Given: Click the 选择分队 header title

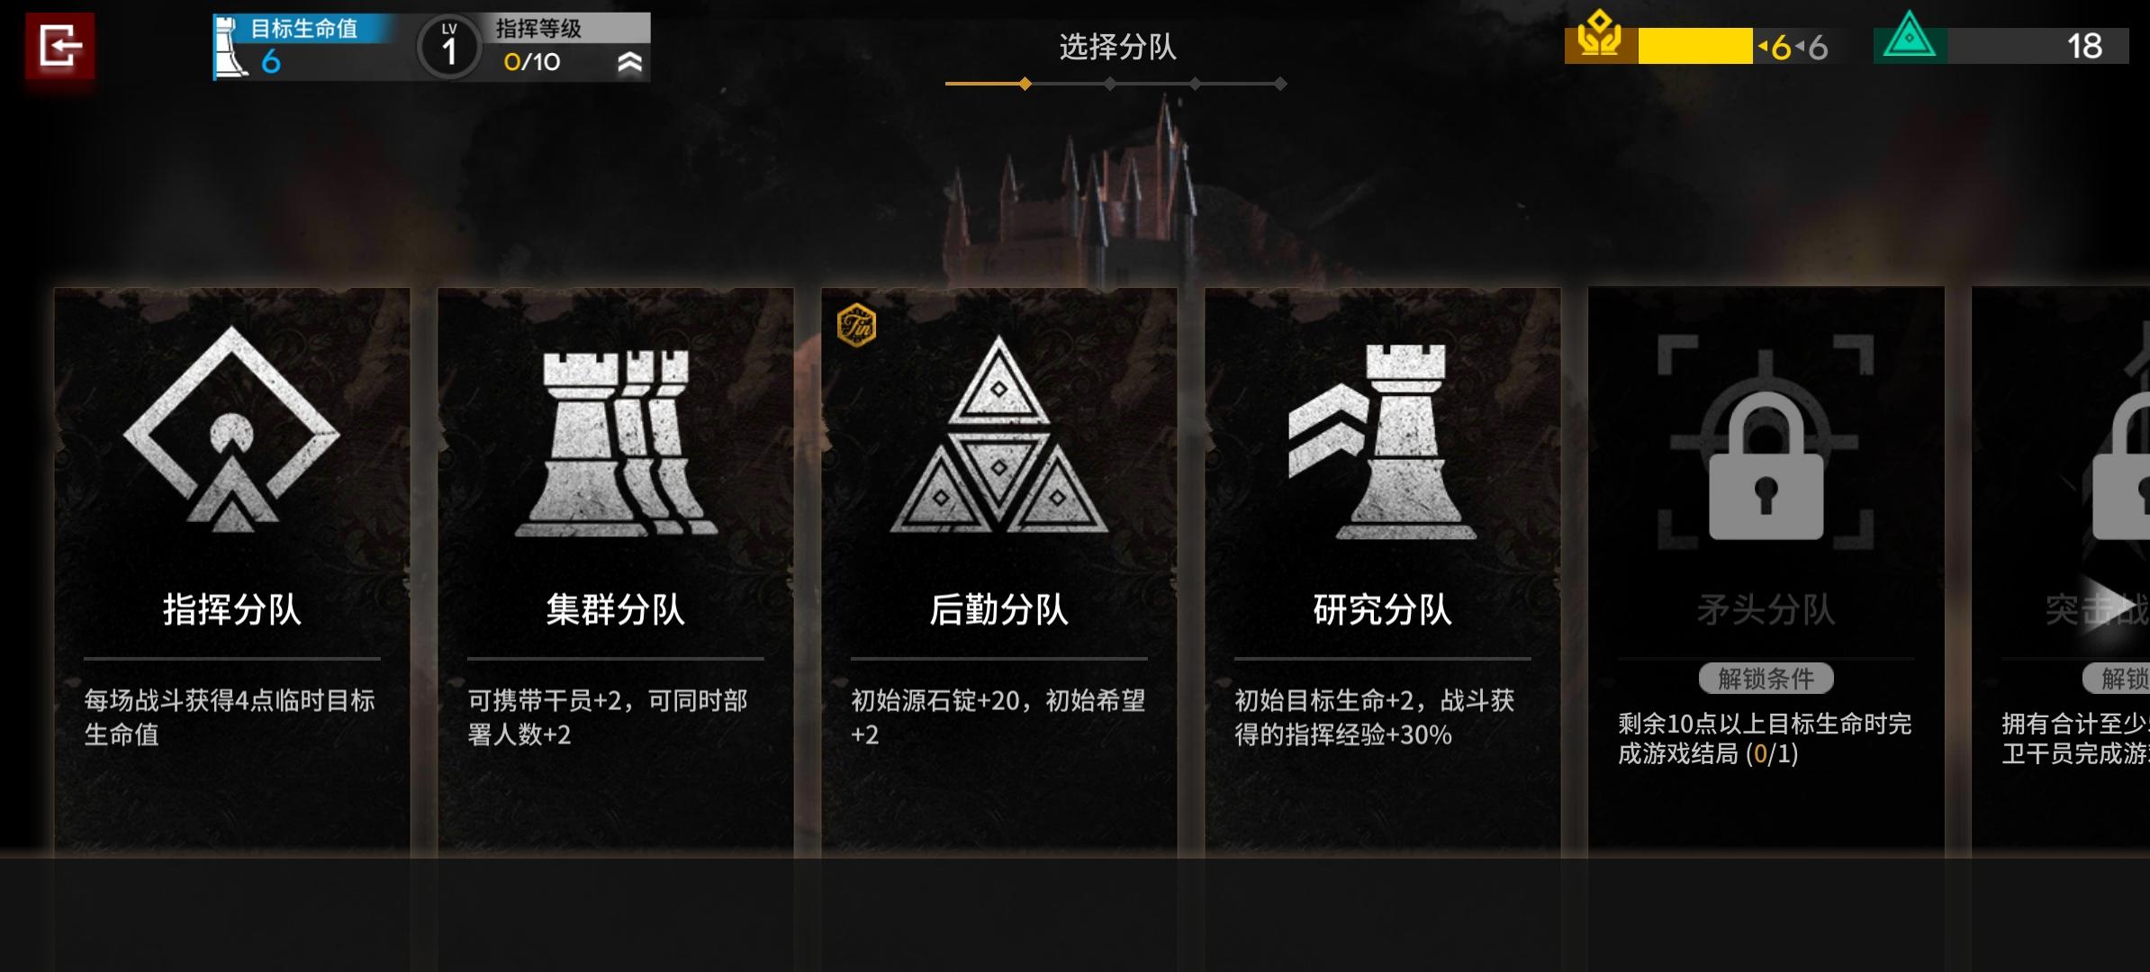Looking at the screenshot, I should click(1117, 47).
